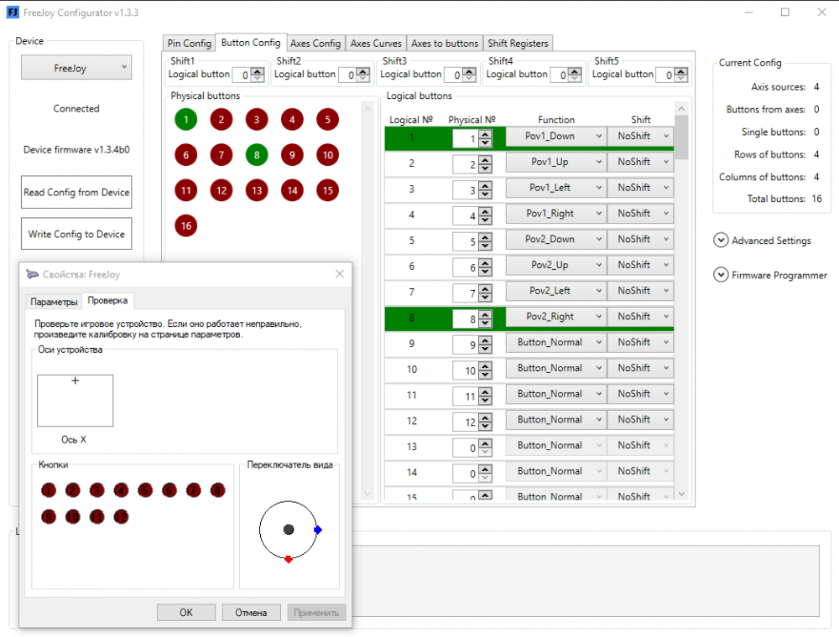839x637 pixels.
Task: Open Pov1_Down function dropdown for logical 1
Action: click(555, 137)
